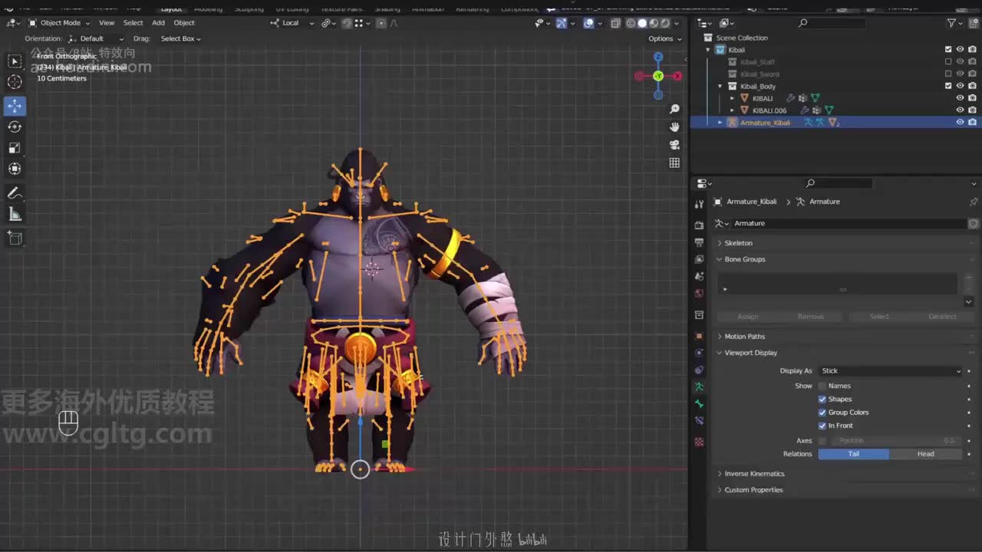Open the Output properties tab
This screenshot has height=552, width=982.
699,242
